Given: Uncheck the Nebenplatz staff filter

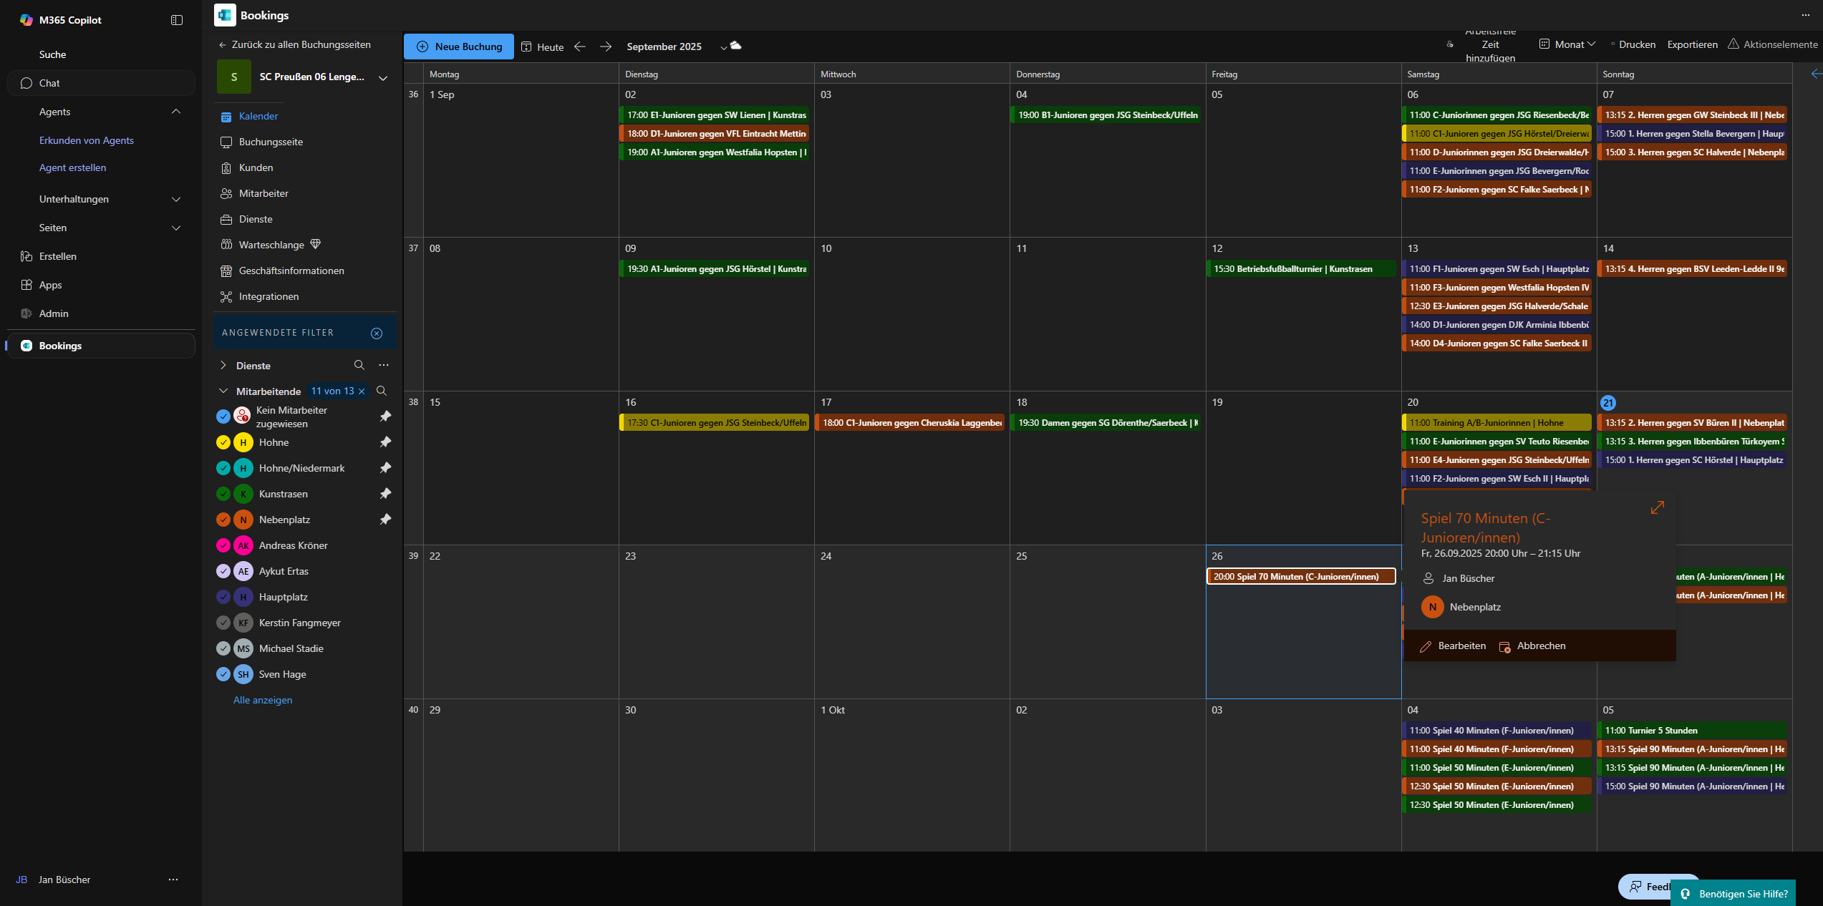Looking at the screenshot, I should (x=223, y=520).
